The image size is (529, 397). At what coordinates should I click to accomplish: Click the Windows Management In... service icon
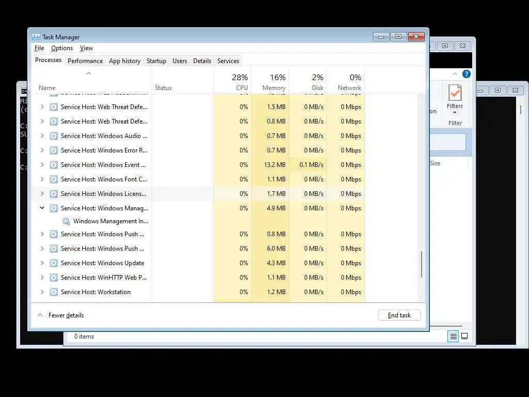pyautogui.click(x=66, y=221)
